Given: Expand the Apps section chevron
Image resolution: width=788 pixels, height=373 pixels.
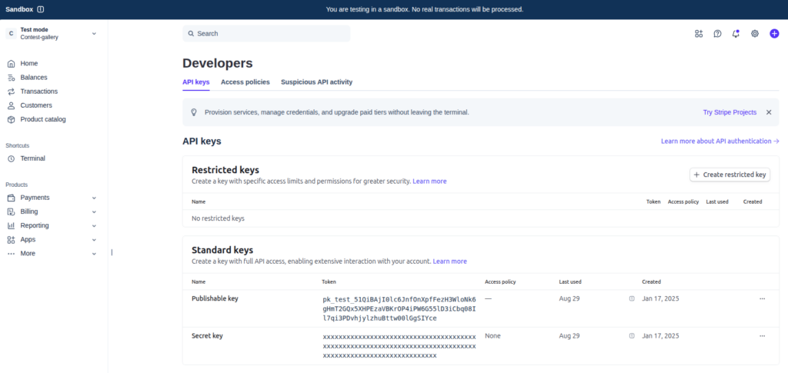Looking at the screenshot, I should point(94,240).
